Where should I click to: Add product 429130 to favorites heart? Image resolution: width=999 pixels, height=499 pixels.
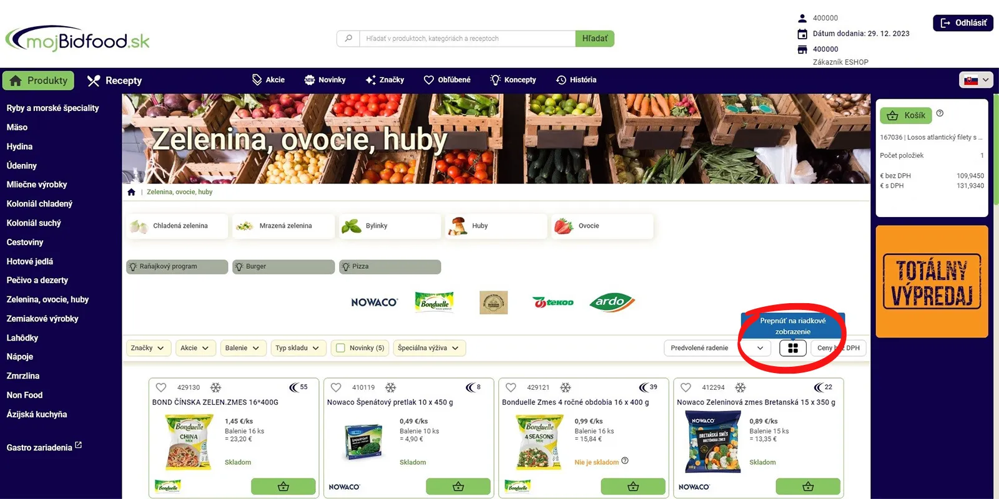(161, 387)
